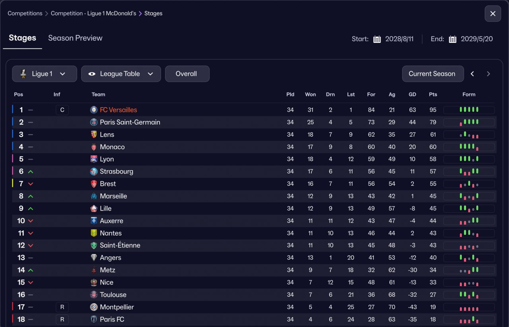Go to the previous season arrow
The image size is (509, 327).
(472, 74)
